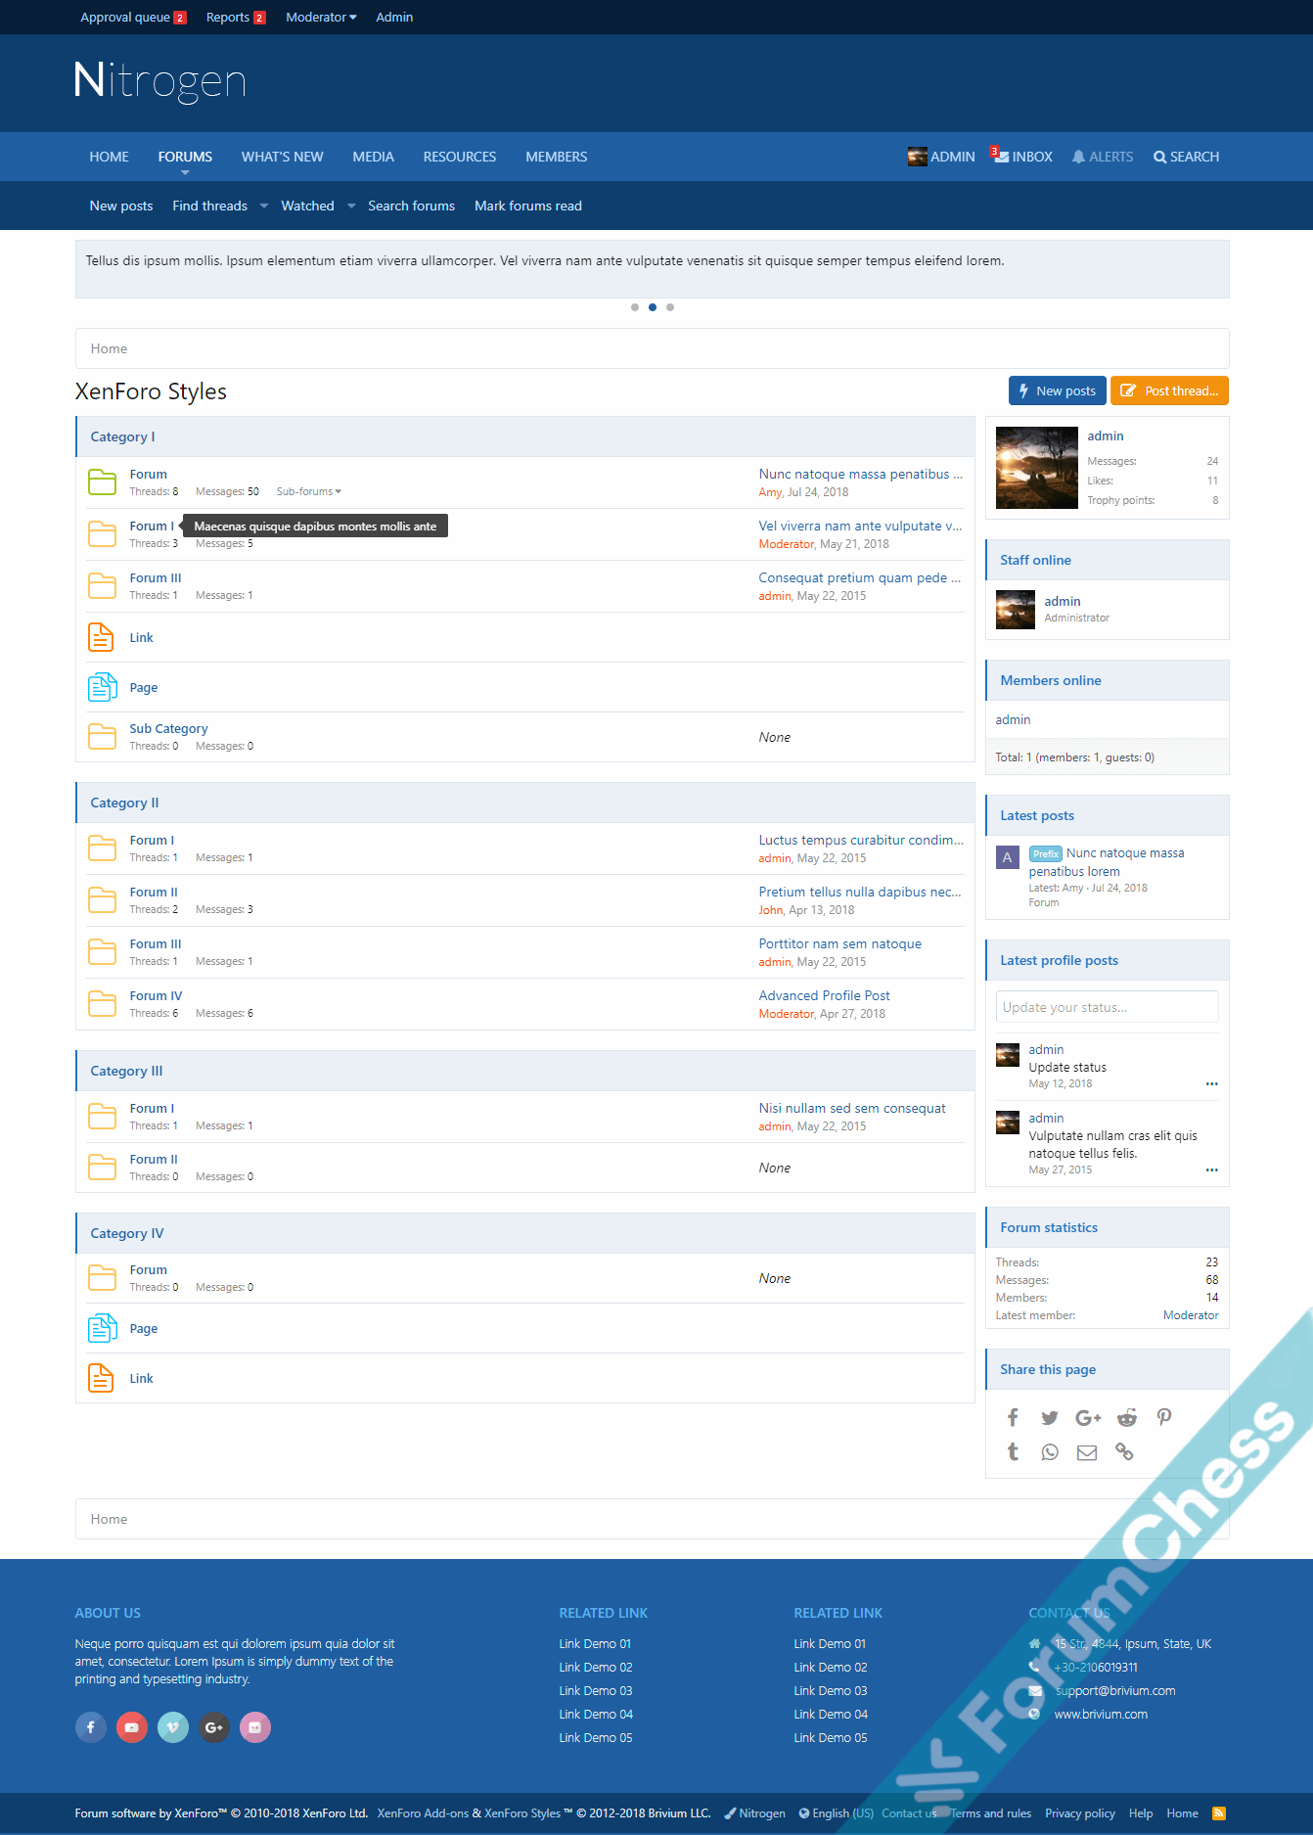Select the first carousel dot of notice
1313x1835 pixels.
pos(635,307)
